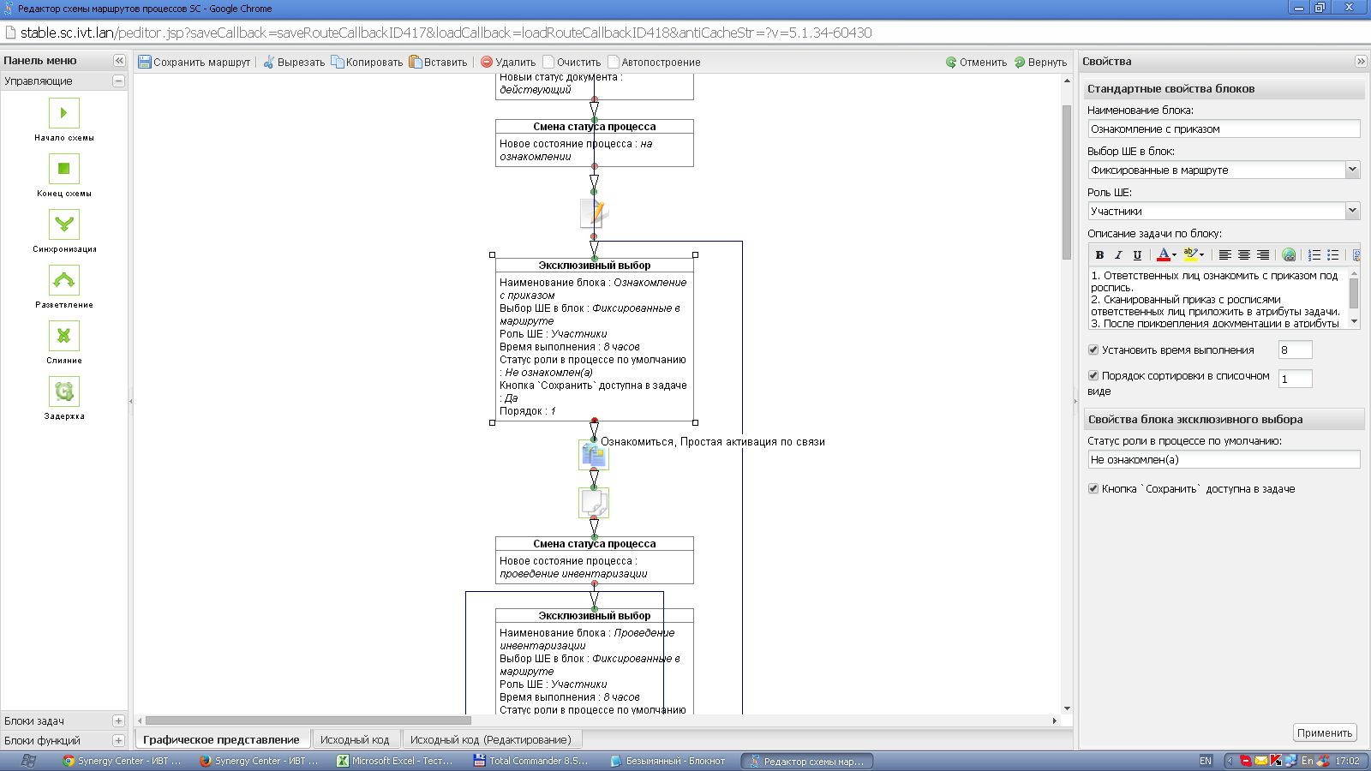The image size is (1371, 771).
Task: Choose the Разветвление block icon
Action: pos(64,280)
